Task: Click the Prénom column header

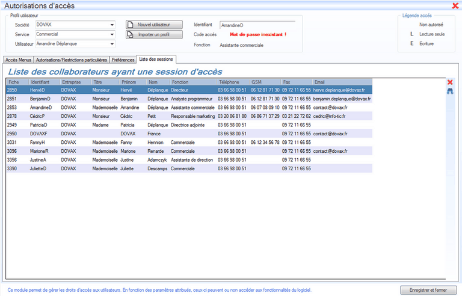Action: [x=133, y=82]
